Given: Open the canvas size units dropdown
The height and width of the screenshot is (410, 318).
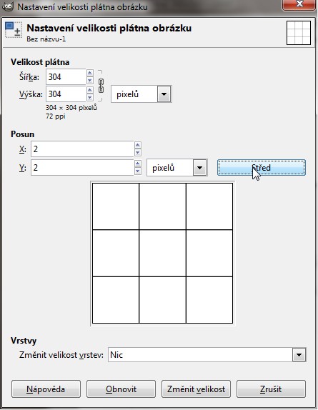Looking at the screenshot, I should 141,94.
